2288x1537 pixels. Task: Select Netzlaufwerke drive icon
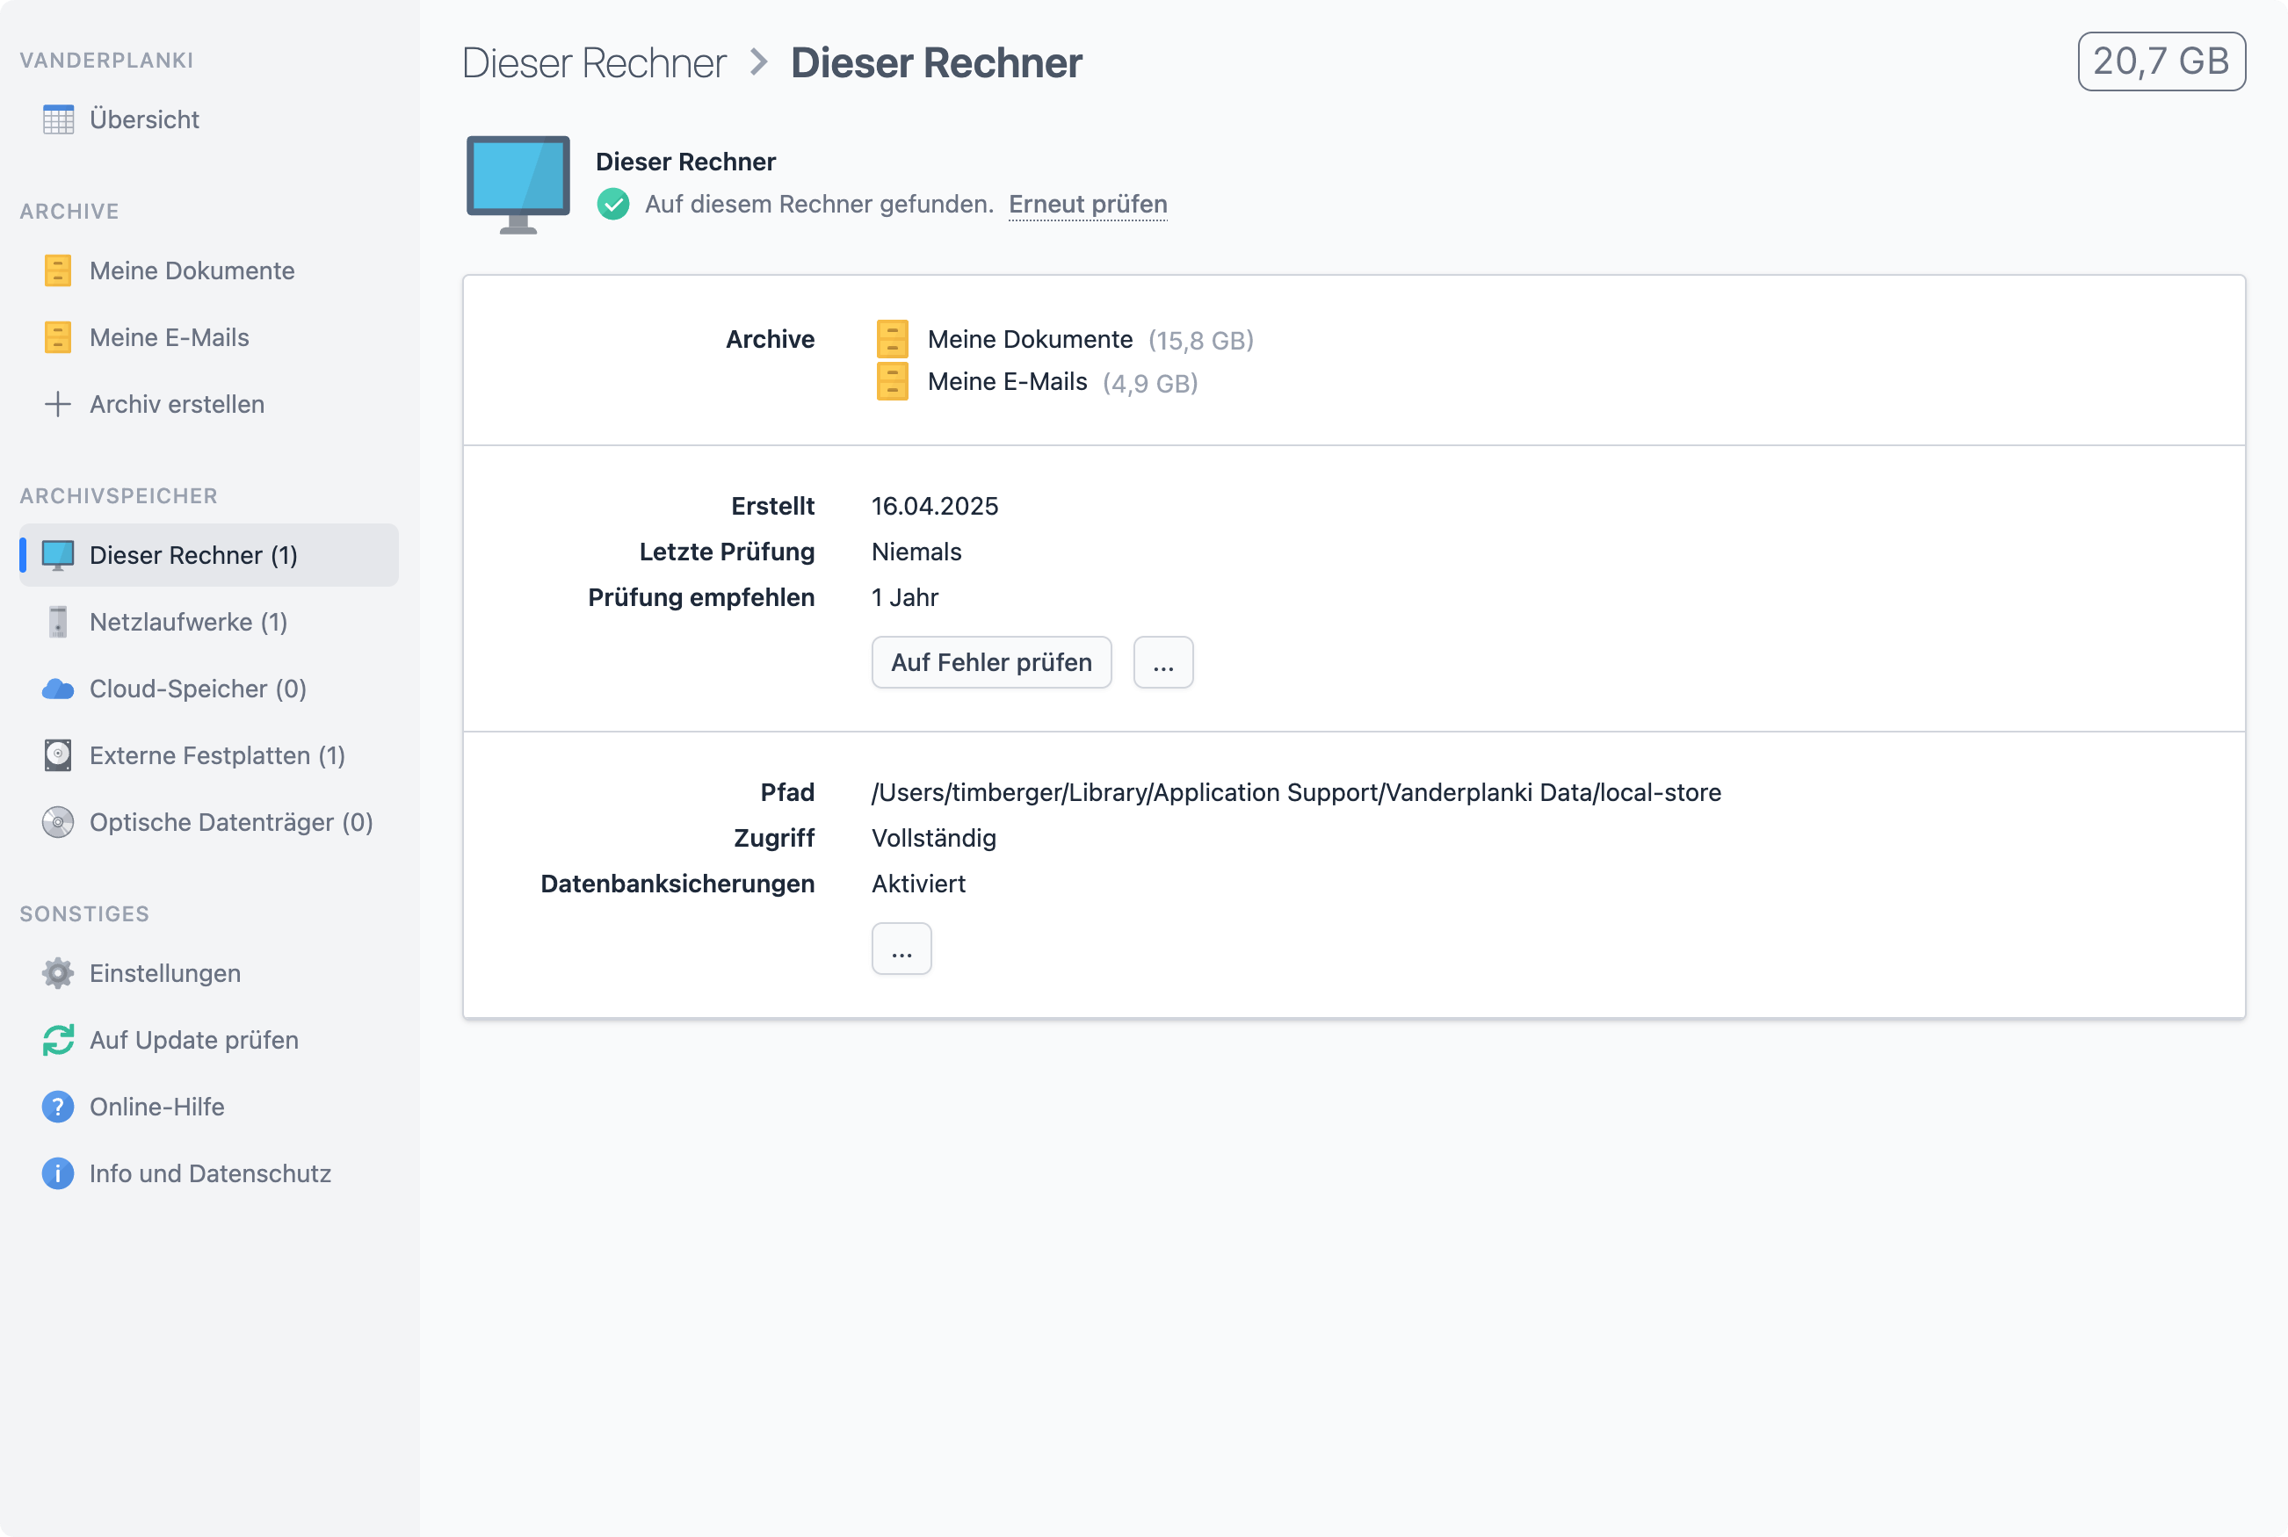[58, 622]
